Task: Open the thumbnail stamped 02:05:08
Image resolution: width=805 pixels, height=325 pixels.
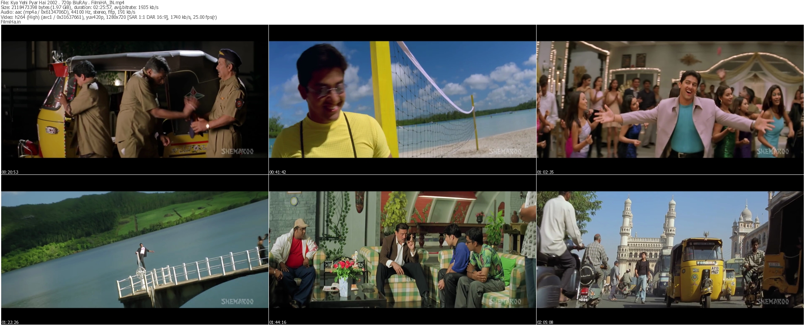Action: click(x=671, y=250)
